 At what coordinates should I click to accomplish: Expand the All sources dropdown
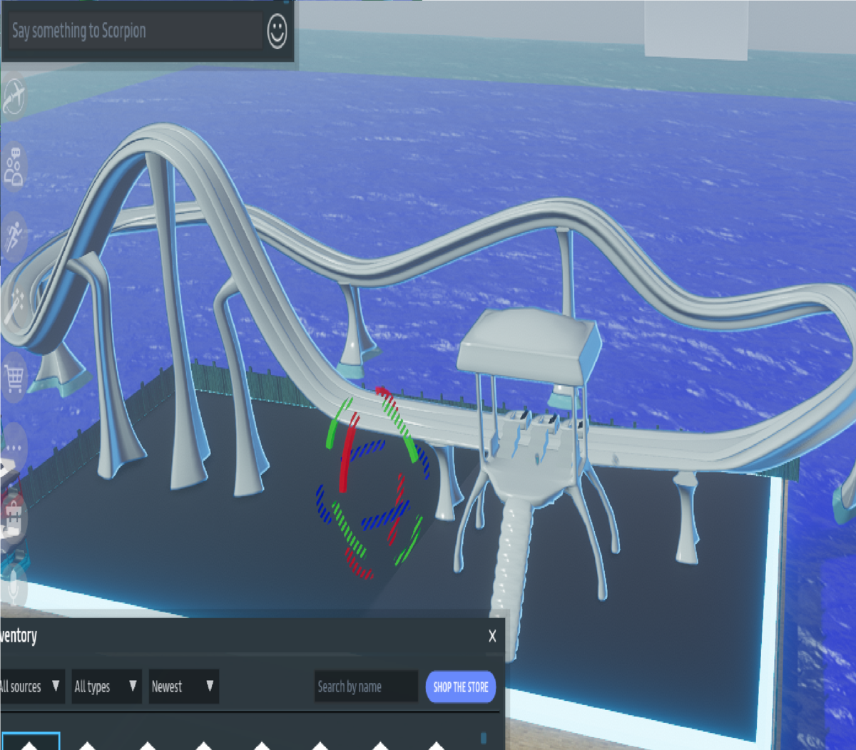30,687
